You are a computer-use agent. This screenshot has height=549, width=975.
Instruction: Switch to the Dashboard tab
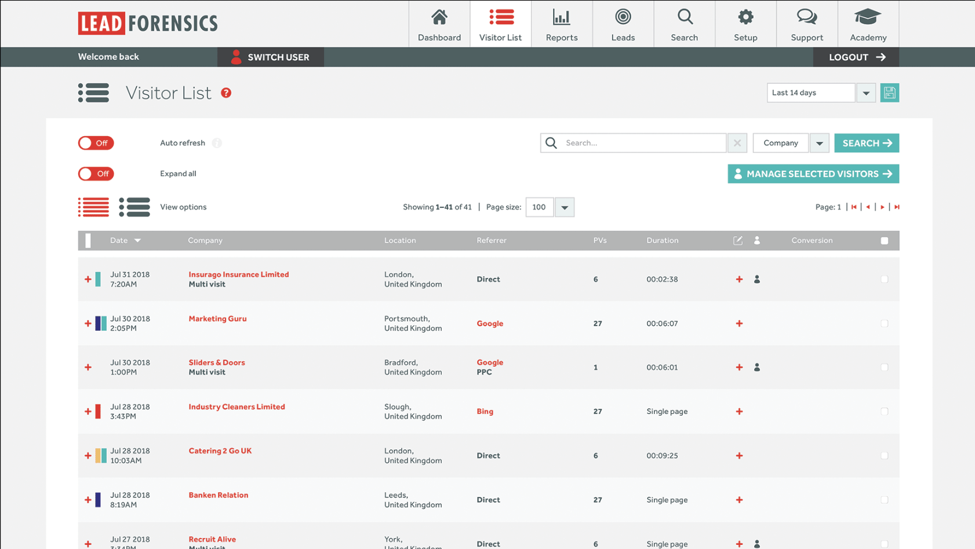pyautogui.click(x=439, y=23)
